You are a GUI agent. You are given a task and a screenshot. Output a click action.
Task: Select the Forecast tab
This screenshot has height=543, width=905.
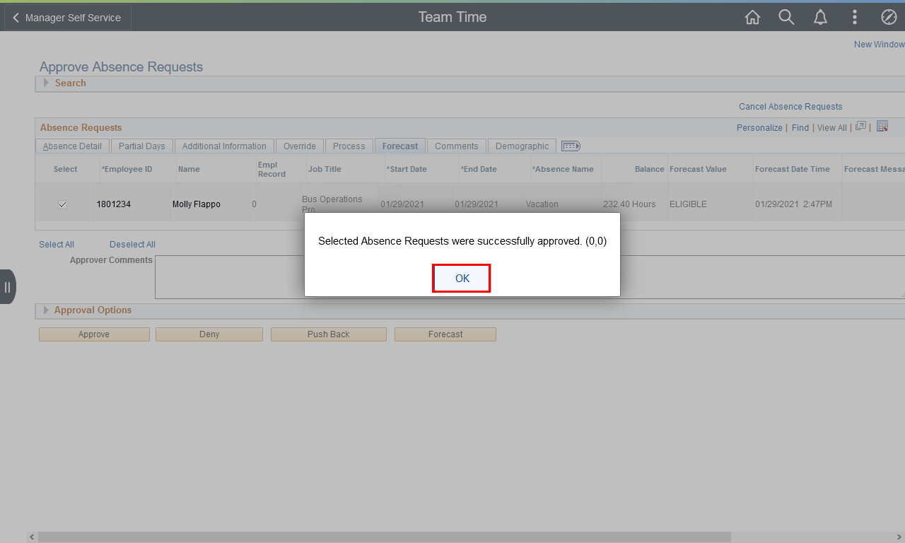[x=400, y=146]
